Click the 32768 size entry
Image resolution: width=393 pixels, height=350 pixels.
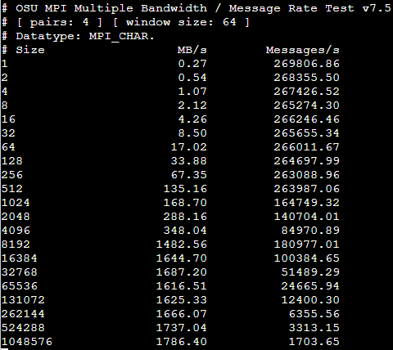click(x=19, y=272)
